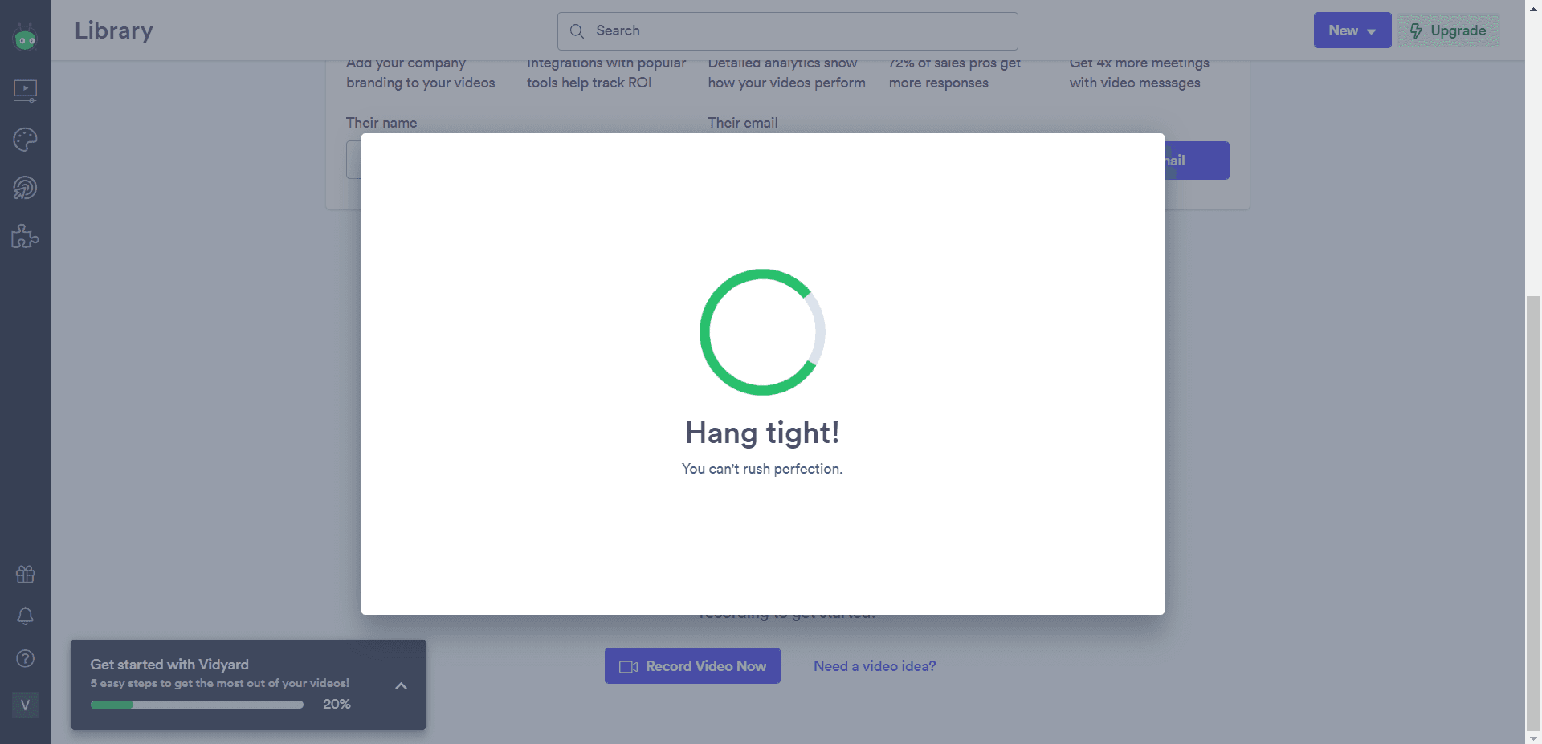Open the notifications bell icon
Viewport: 1542px width, 744px height.
25,616
